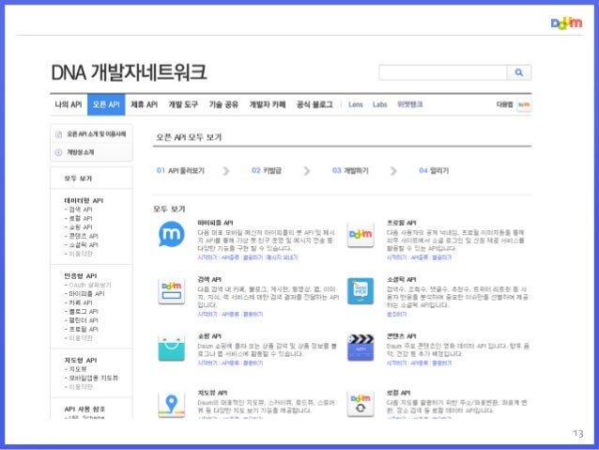
Task: Select step 01 API 둘러보기
Action: [180, 171]
